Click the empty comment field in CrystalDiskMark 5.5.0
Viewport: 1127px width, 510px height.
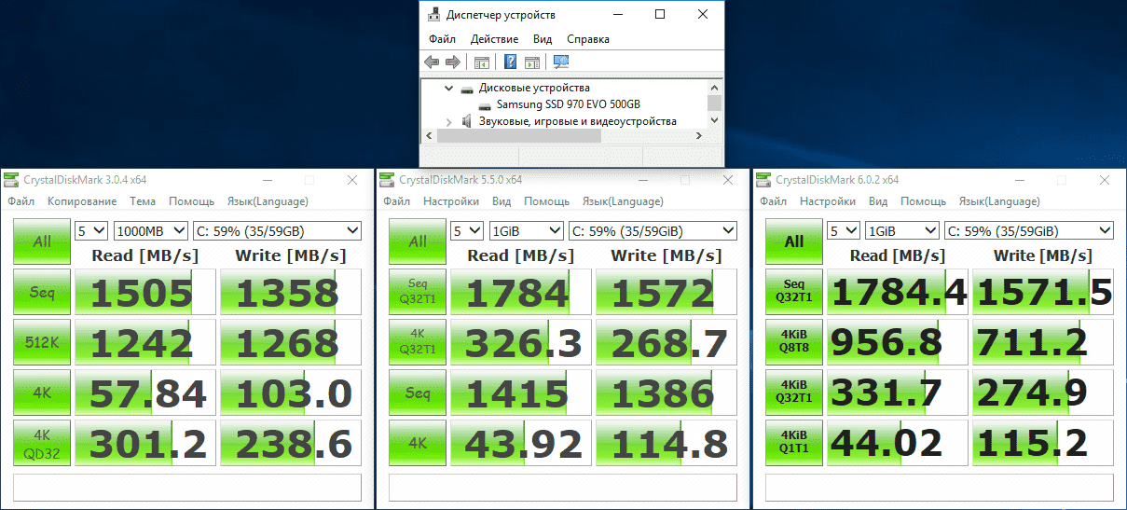[x=563, y=488]
